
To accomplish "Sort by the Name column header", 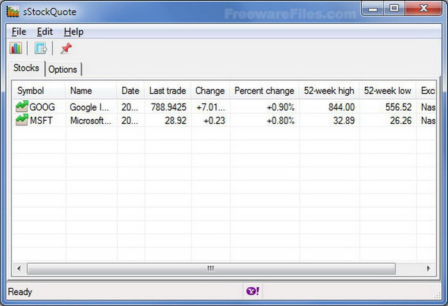I will 91,91.
